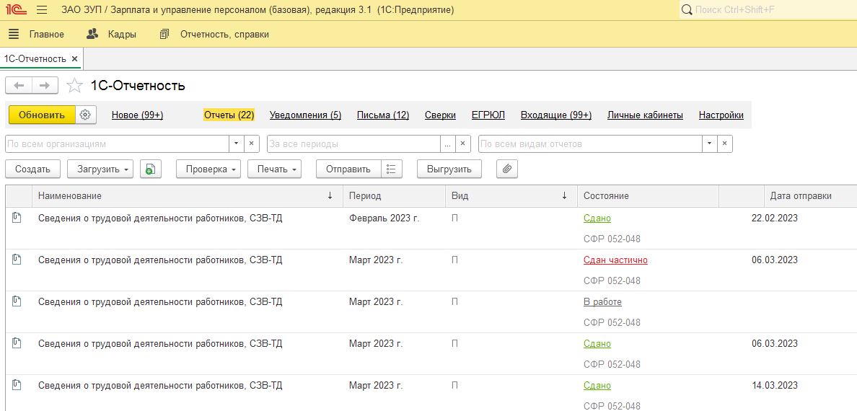857x411 pixels.
Task: Open the Печать dropdown menu
Action: (274, 169)
